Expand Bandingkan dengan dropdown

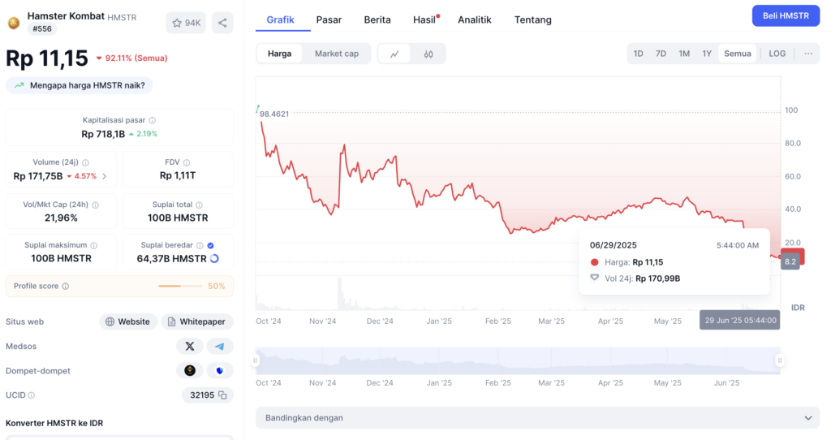click(538, 418)
